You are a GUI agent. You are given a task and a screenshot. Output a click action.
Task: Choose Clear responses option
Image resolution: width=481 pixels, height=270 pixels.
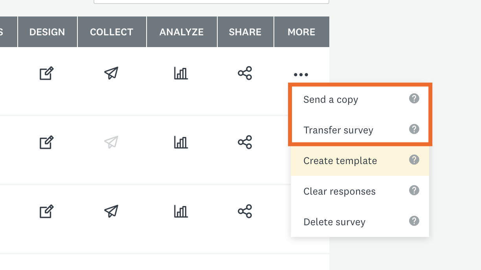point(360,191)
